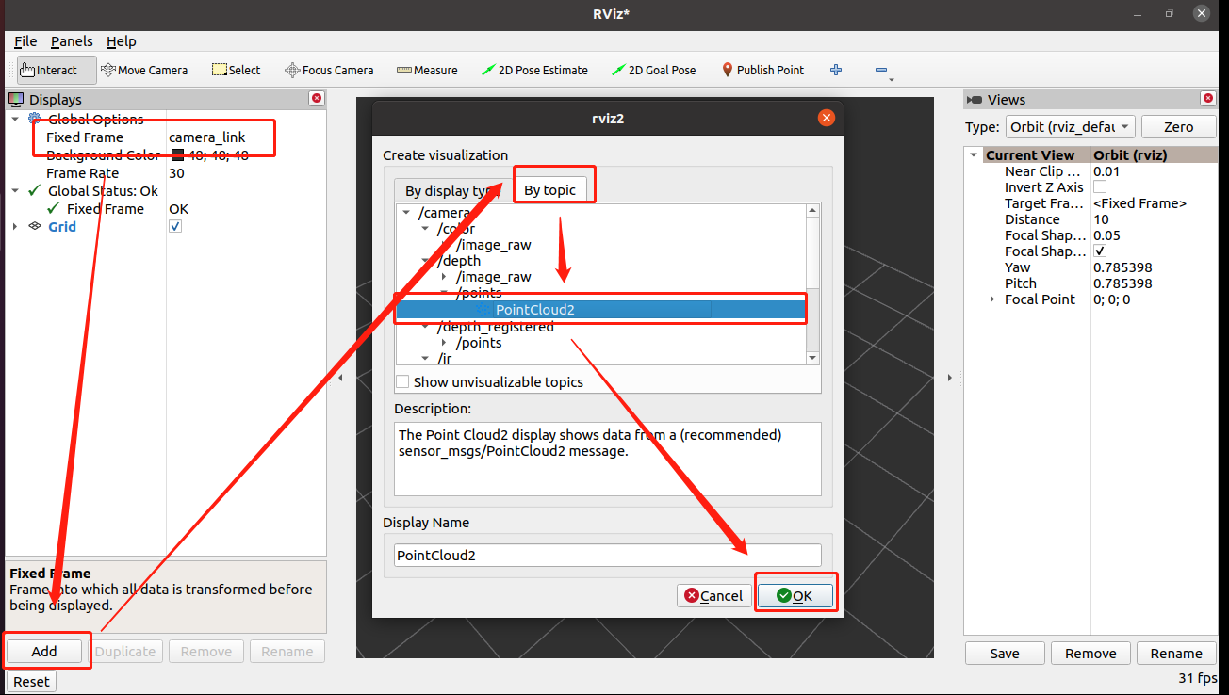Activate the Publish Point tool
Image resolution: width=1229 pixels, height=695 pixels.
(x=762, y=70)
